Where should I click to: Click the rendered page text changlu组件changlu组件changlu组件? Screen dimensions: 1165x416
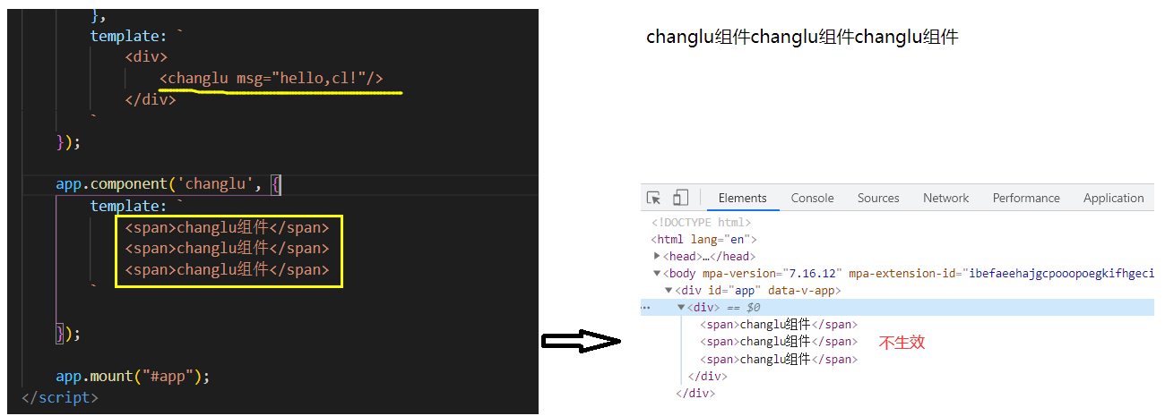[x=802, y=38]
